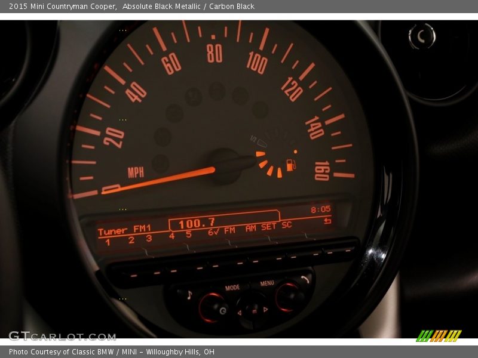Select radio preset 5
Viewport: 478px width, 358px height.
coord(189,234)
